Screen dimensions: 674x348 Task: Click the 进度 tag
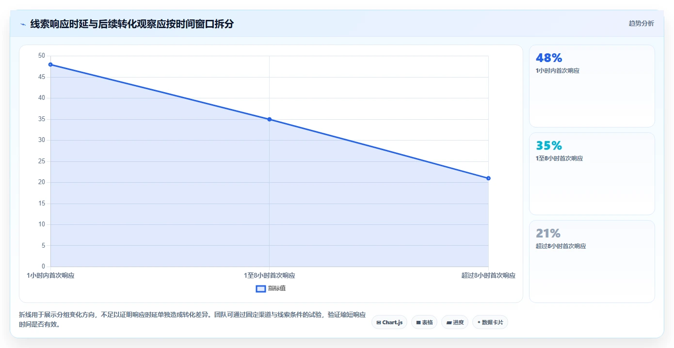pyautogui.click(x=455, y=322)
